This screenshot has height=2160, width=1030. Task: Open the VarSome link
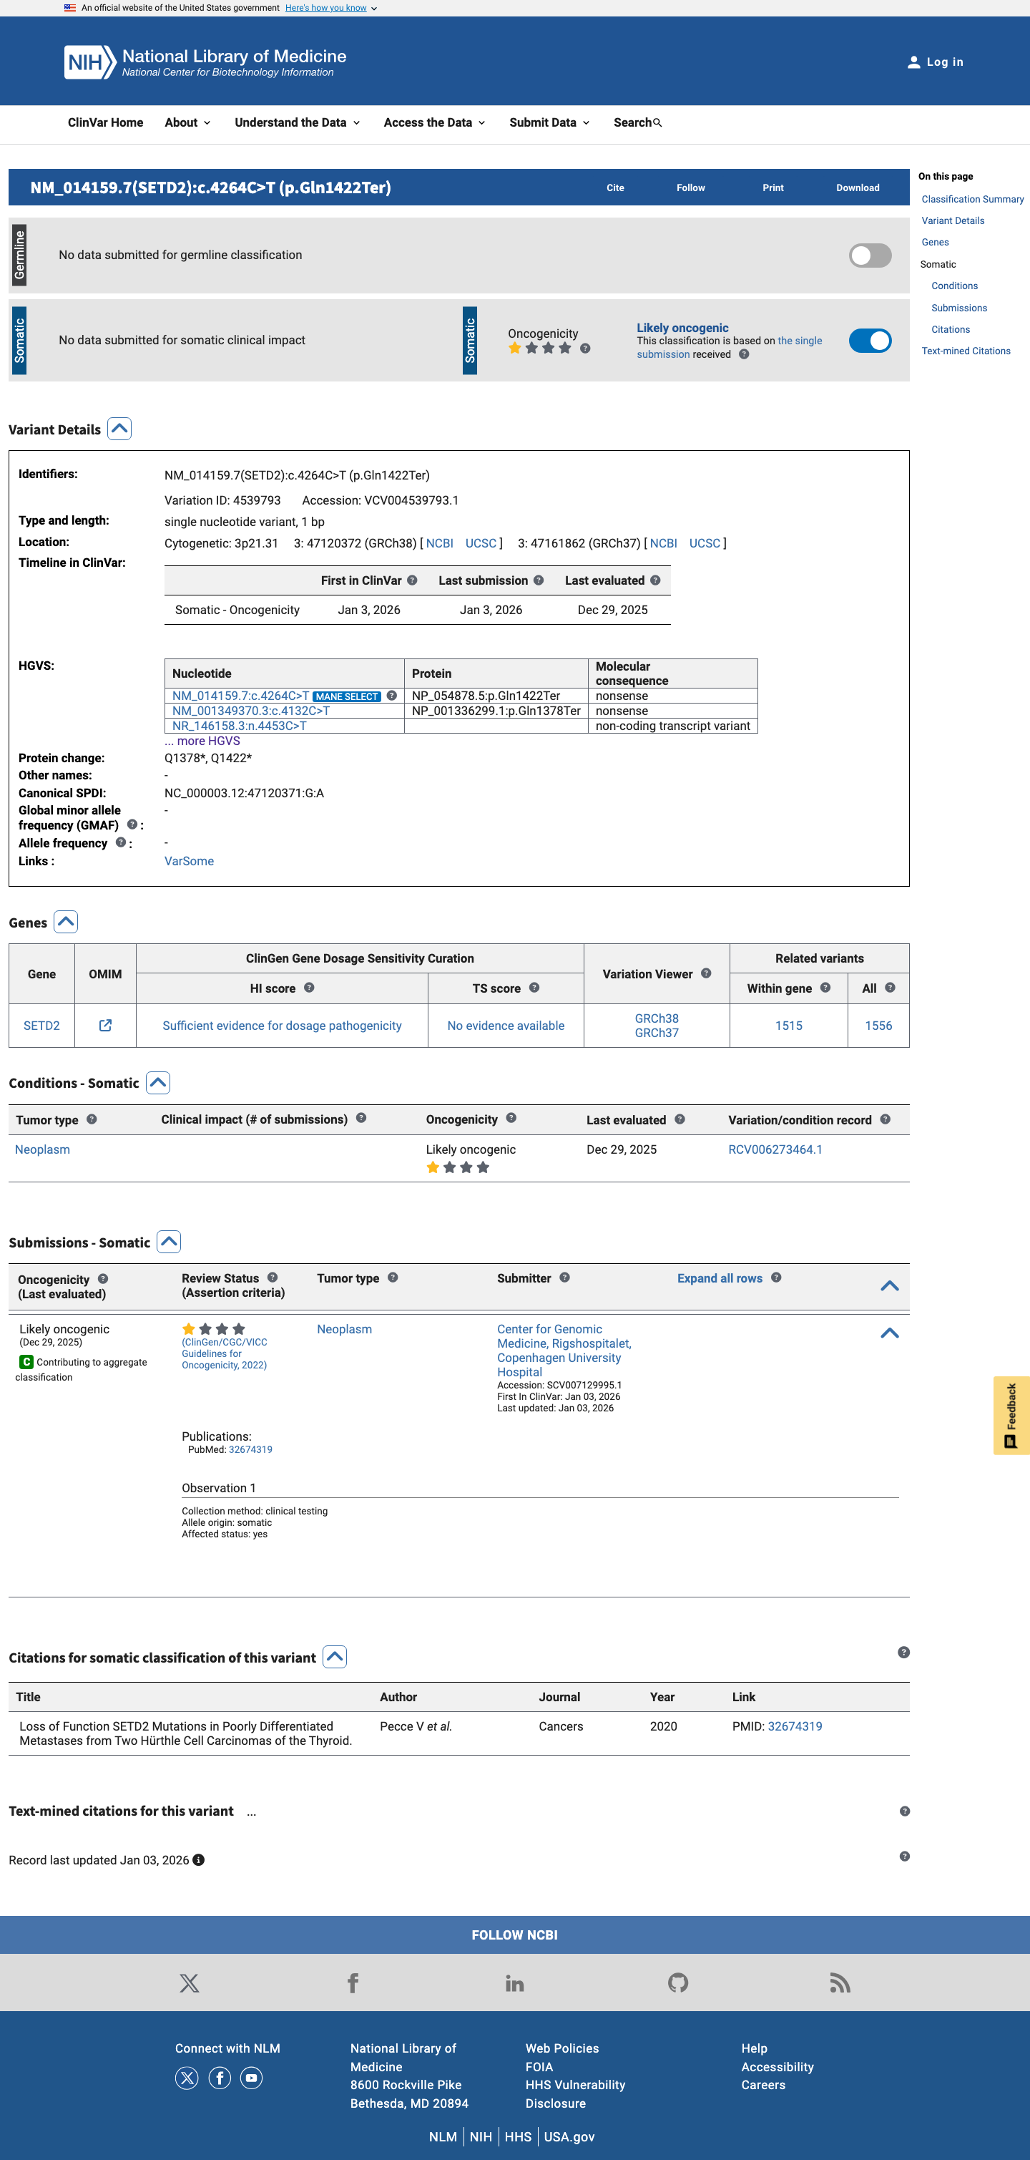189,861
